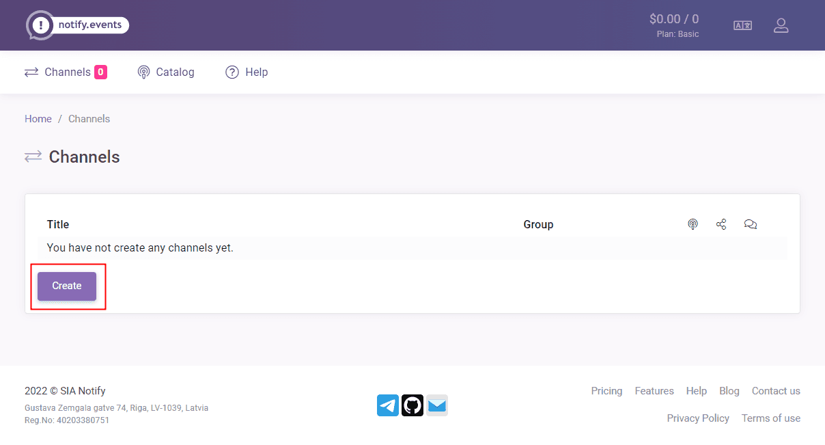Open the email envelope icon in the footer
Viewport: 825px width, 445px height.
click(x=437, y=405)
